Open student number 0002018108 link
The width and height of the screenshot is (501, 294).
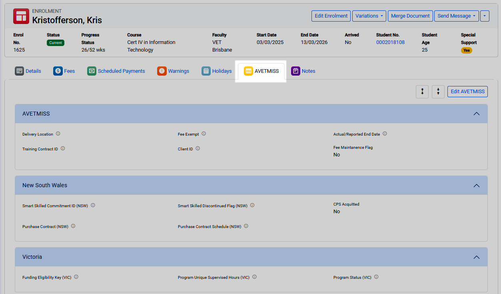point(390,42)
